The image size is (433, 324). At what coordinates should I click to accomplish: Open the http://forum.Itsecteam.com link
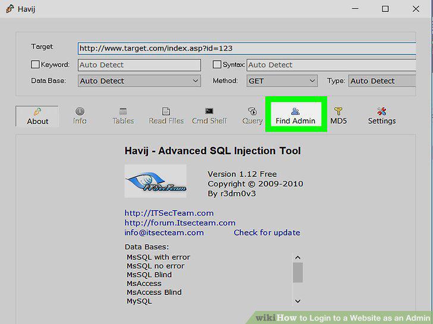click(x=180, y=223)
